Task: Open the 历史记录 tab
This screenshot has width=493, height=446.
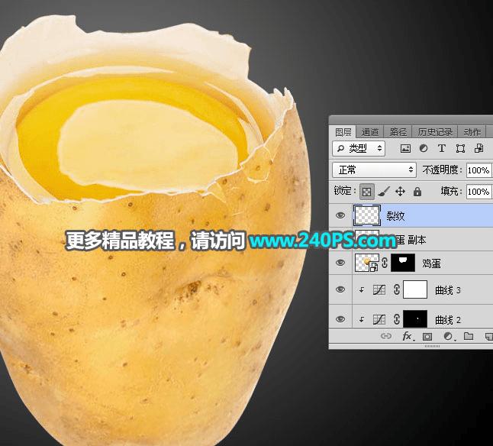Action: click(435, 132)
